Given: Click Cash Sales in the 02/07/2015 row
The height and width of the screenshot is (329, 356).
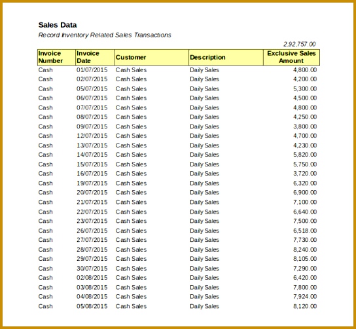Looking at the screenshot, I should click(x=131, y=79).
